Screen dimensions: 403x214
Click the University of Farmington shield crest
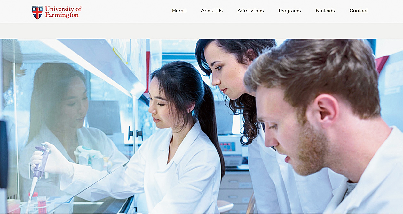coord(37,12)
